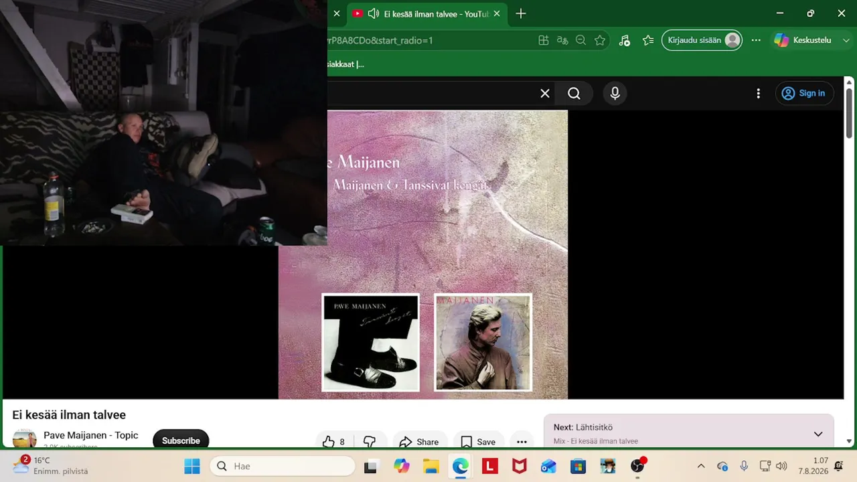Viewport: 857px width, 482px height.
Task: Open the siakkaat bookmark on favorites bar
Action: [345, 64]
